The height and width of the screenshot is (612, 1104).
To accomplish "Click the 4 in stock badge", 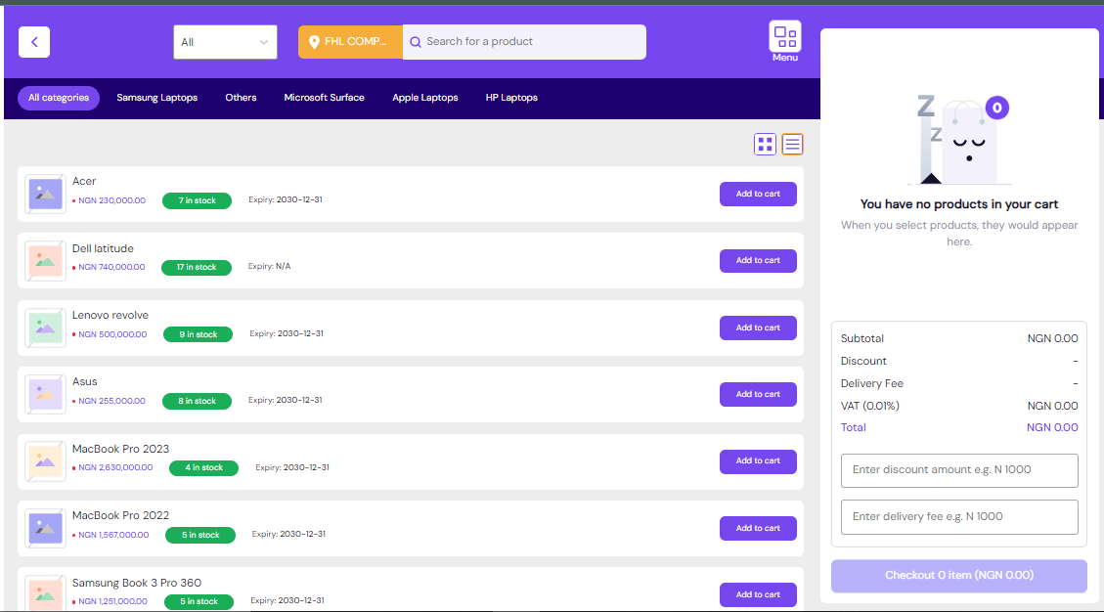I will point(204,467).
